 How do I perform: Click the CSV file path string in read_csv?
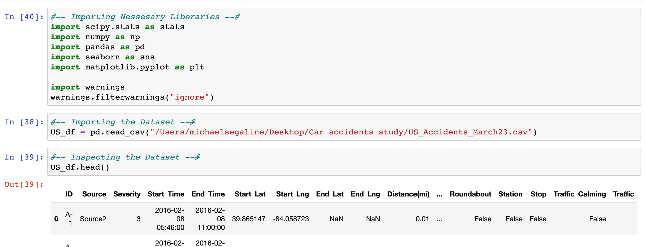341,132
